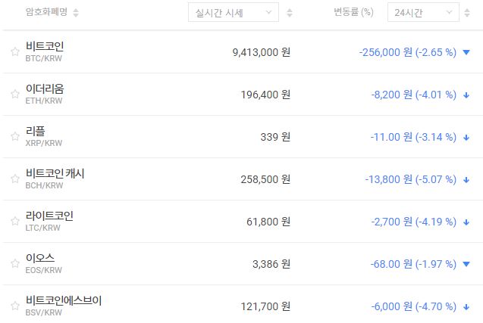This screenshot has height=323, width=483.
Task: Sort by price using the arrows beside 실시간 시세
Action: click(x=290, y=13)
